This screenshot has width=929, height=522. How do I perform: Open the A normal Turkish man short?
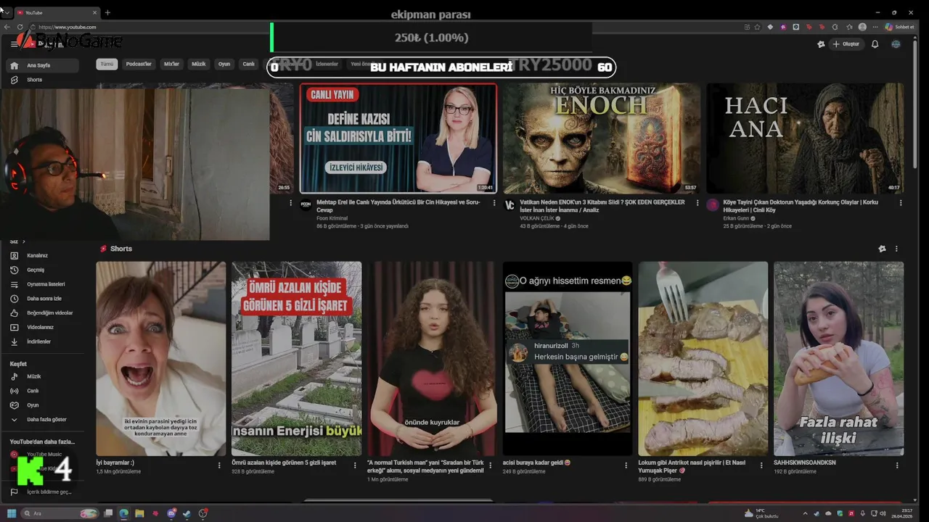432,359
